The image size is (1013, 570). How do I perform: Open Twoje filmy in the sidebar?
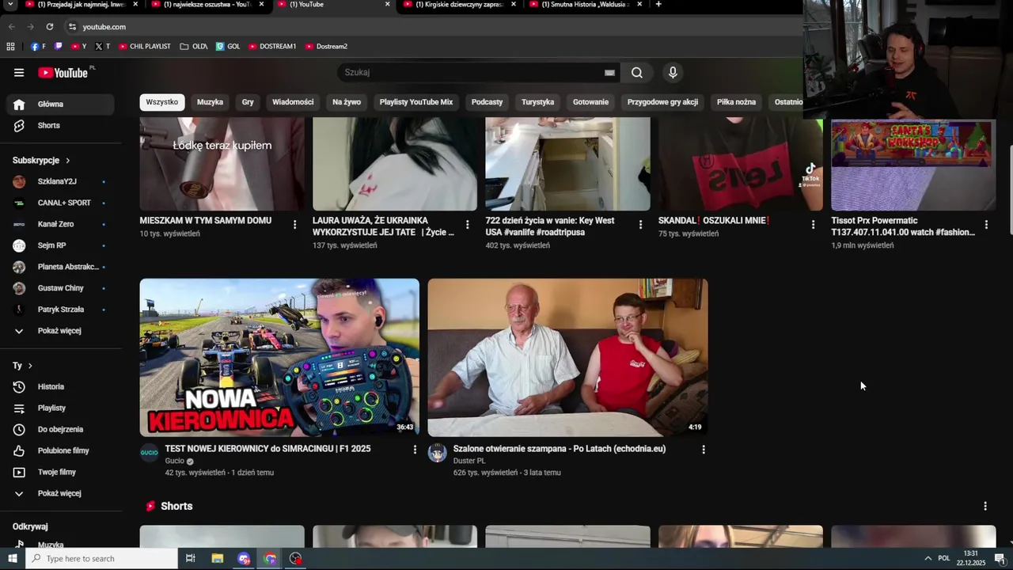(61, 473)
